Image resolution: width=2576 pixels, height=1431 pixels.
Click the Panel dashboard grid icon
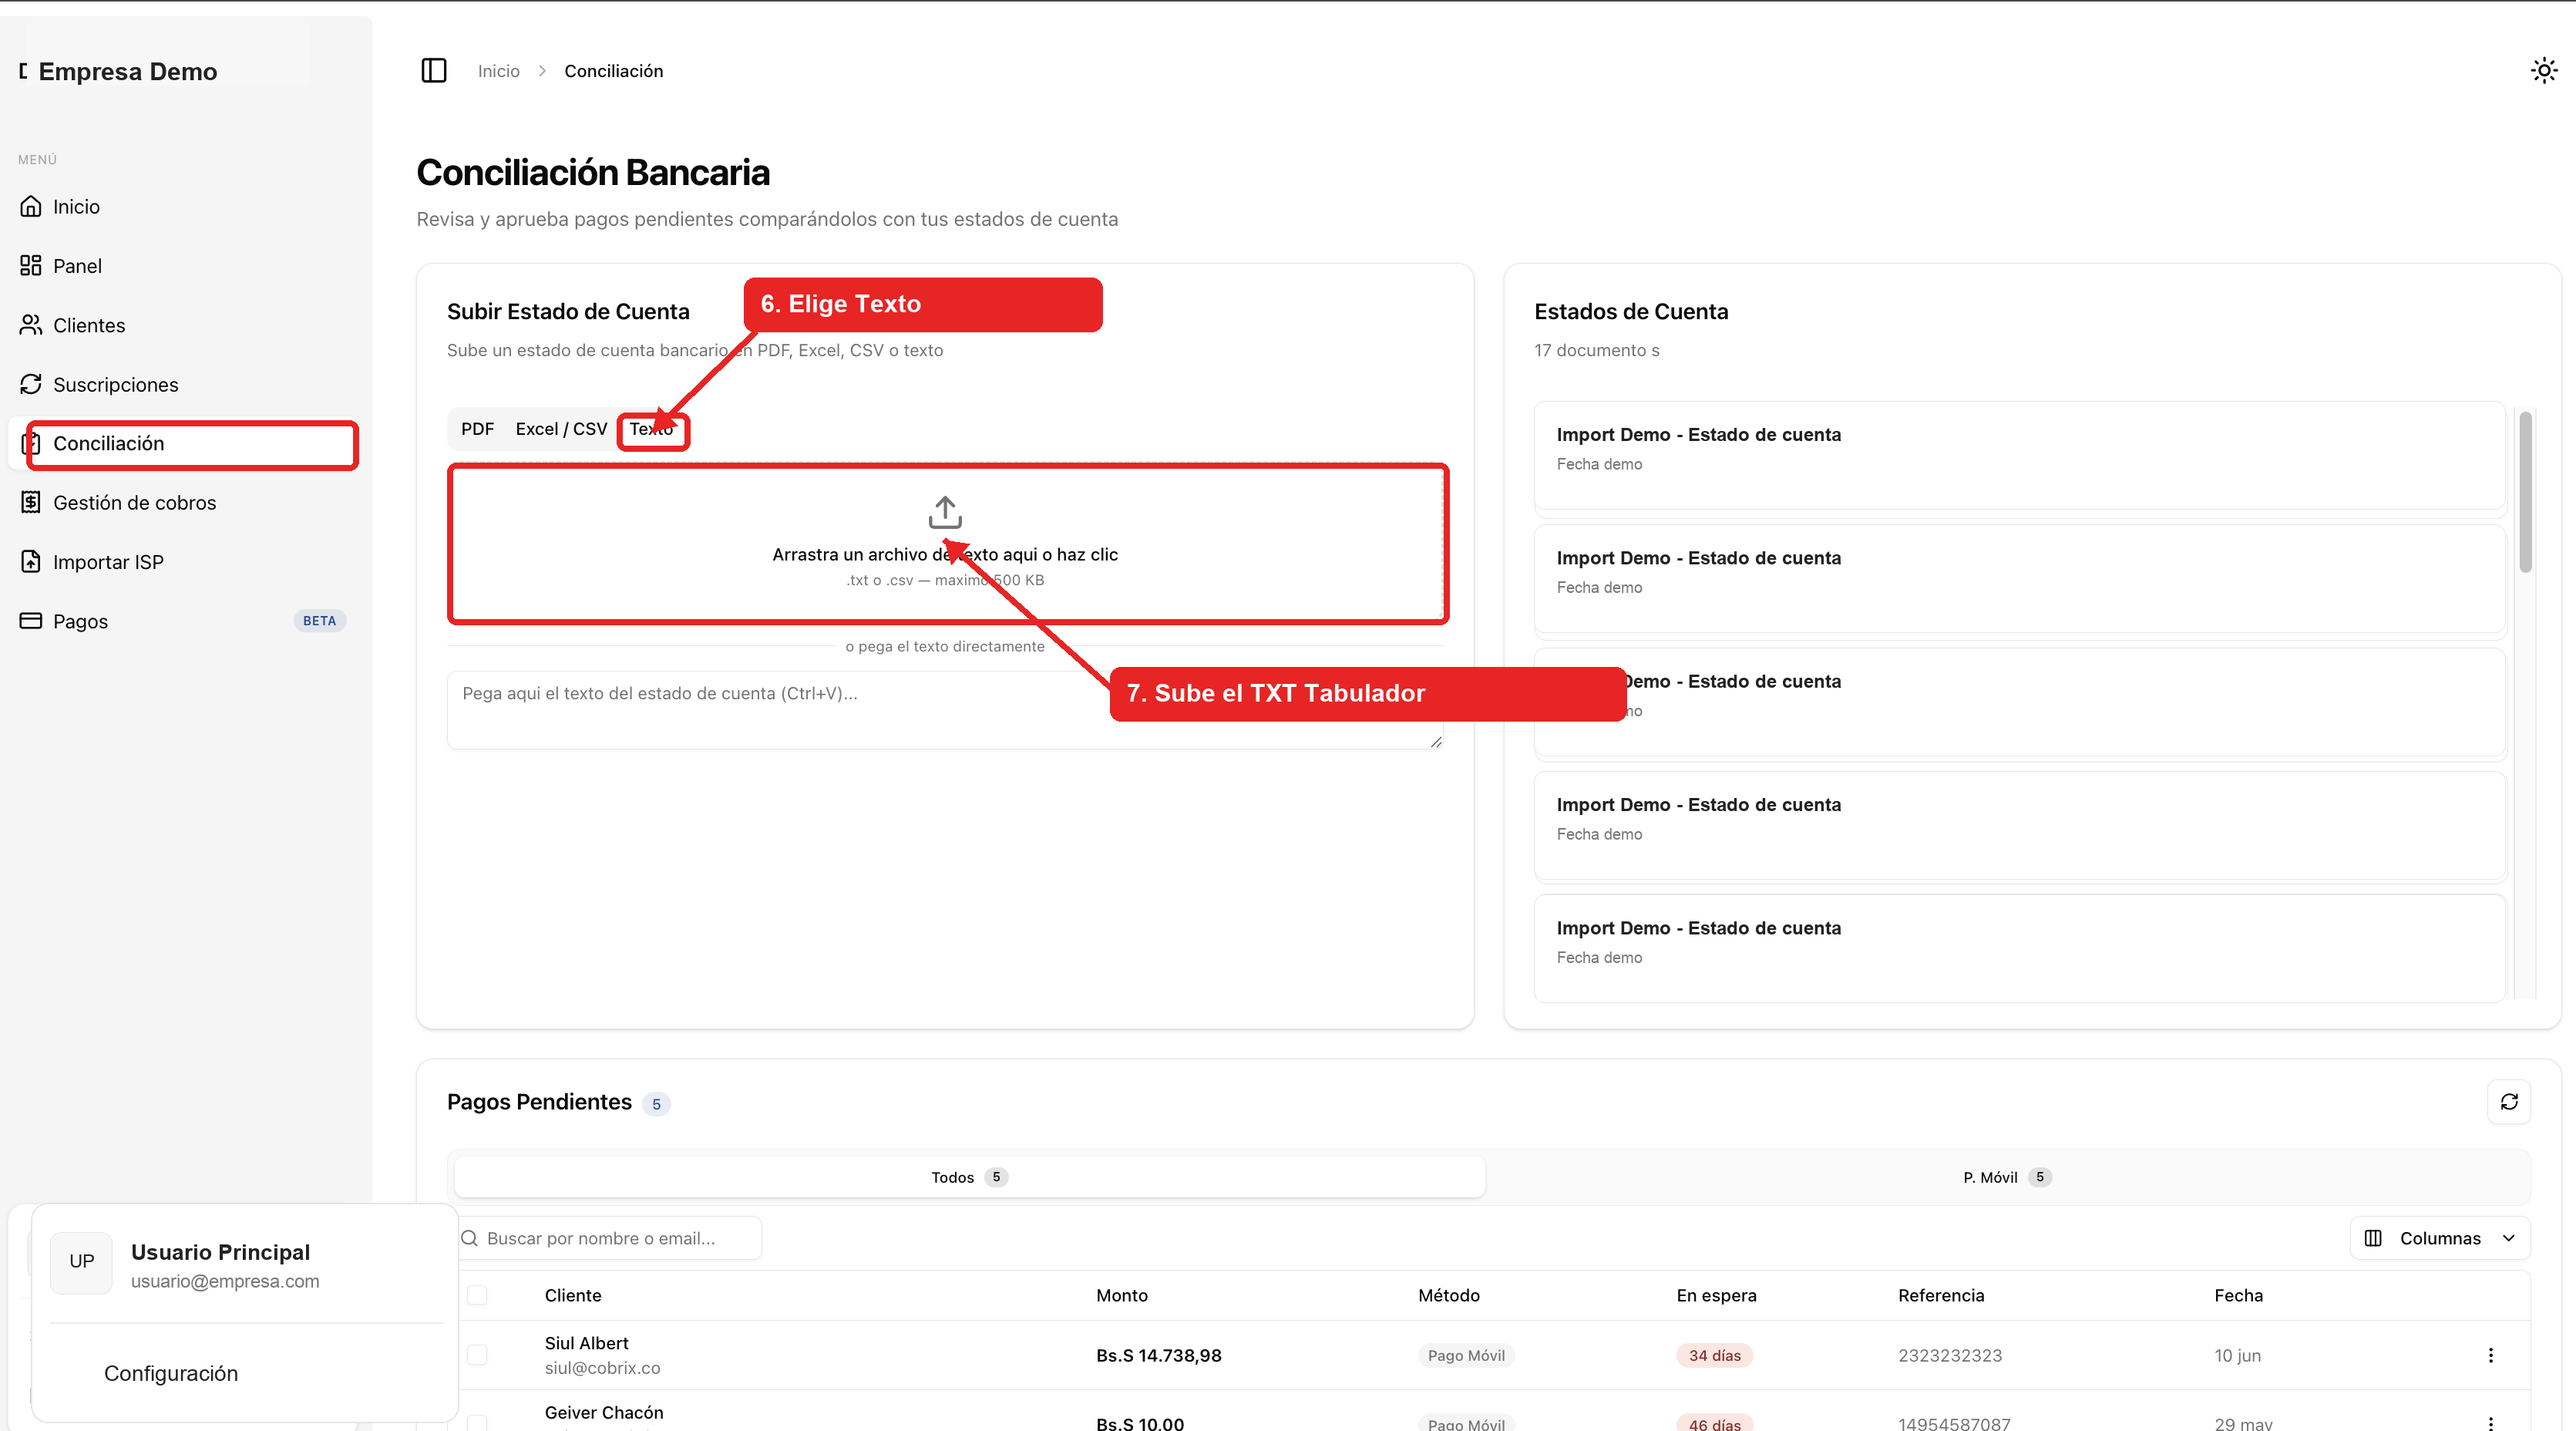tap(31, 265)
